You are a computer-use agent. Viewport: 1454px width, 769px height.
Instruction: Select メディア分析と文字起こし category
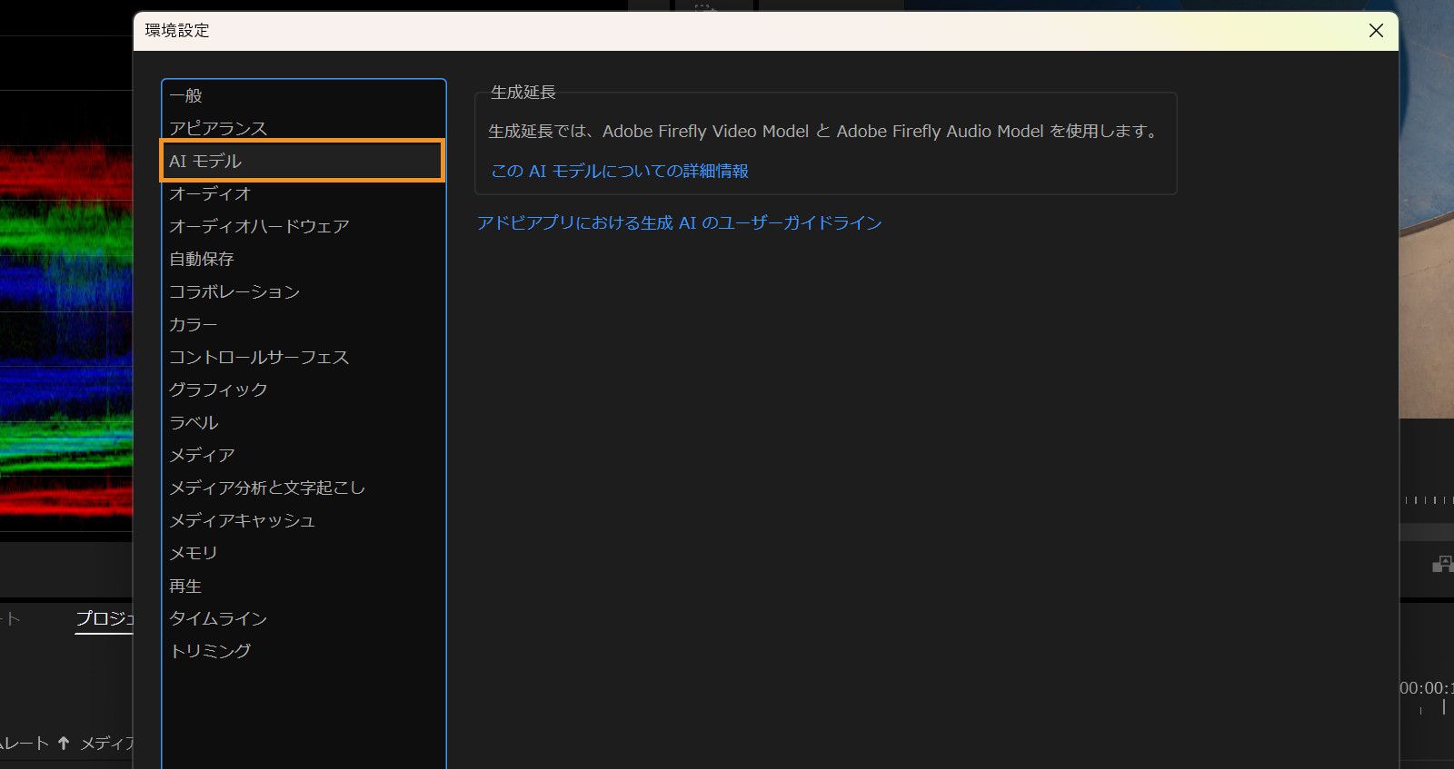coord(304,488)
